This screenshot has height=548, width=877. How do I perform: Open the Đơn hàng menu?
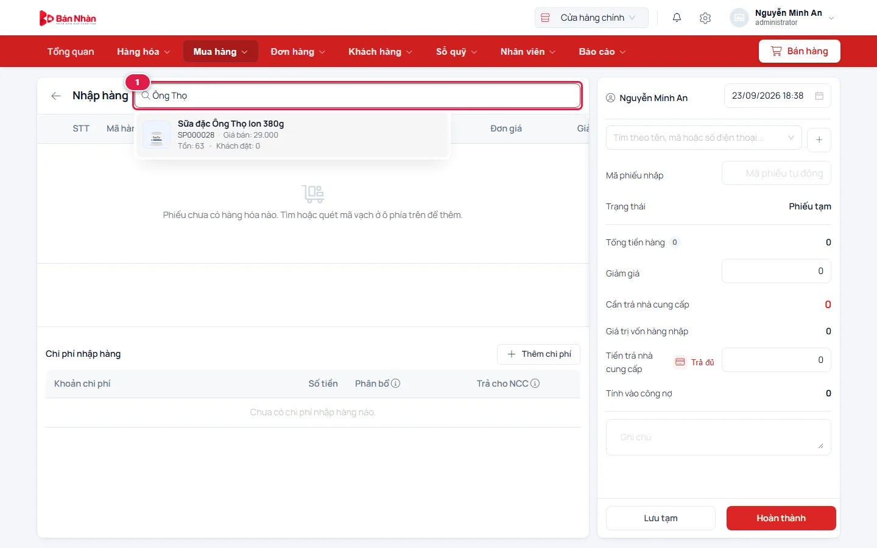(298, 52)
